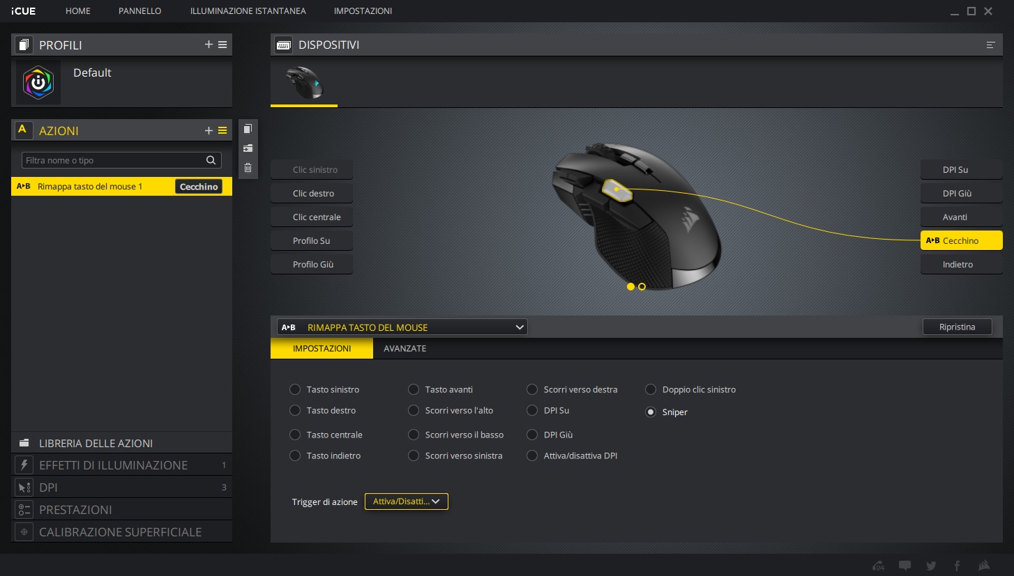Click the Indietro button label

(962, 265)
